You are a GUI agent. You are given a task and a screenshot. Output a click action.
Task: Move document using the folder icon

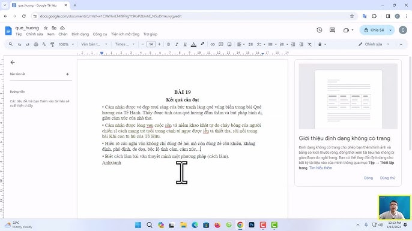click(x=54, y=28)
